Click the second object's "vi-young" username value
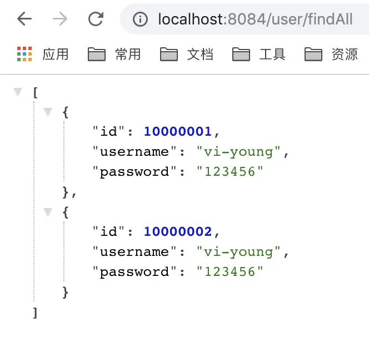 pos(238,252)
